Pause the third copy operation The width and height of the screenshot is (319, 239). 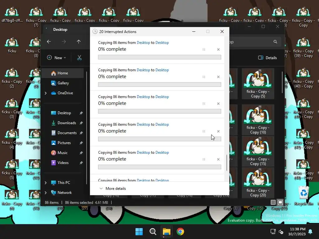[x=204, y=104]
